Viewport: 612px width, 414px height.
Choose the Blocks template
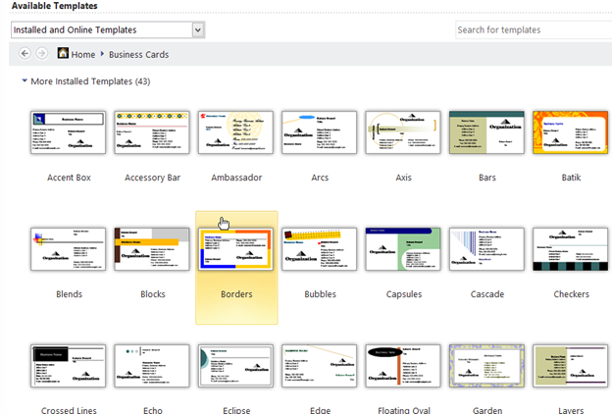[152, 248]
